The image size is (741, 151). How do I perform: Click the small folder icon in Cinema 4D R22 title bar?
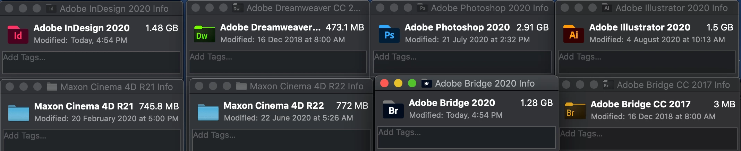click(x=241, y=86)
